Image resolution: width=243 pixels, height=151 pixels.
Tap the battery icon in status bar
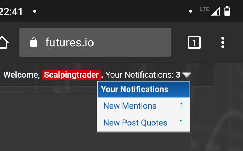(227, 11)
